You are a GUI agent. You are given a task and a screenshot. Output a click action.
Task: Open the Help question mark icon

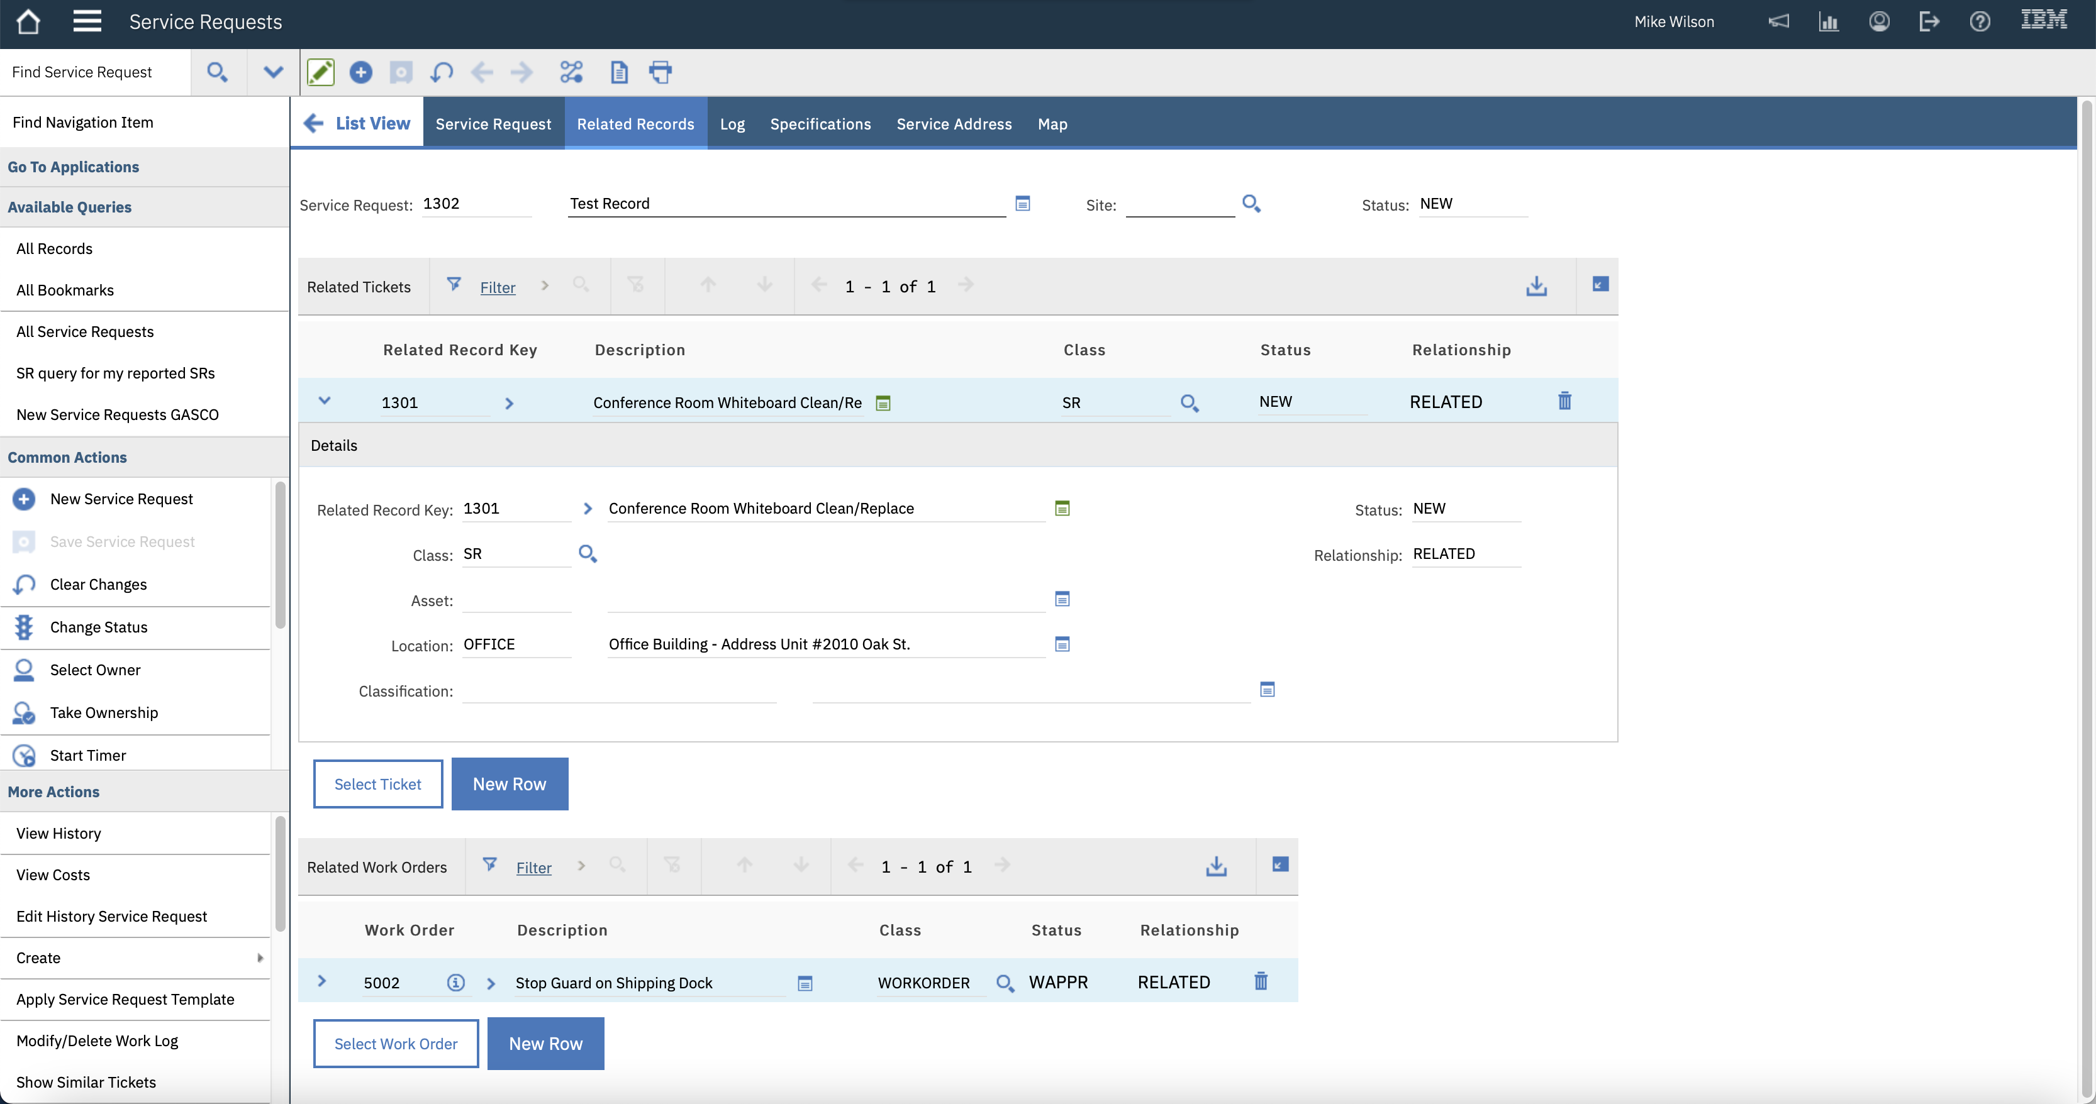click(x=1980, y=22)
